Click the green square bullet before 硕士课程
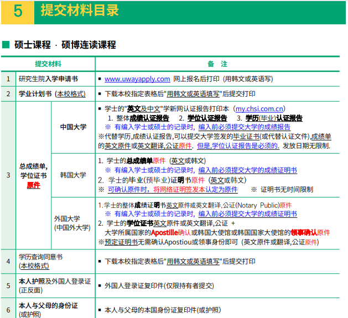This screenshot has height=318, width=348. coord(6,45)
